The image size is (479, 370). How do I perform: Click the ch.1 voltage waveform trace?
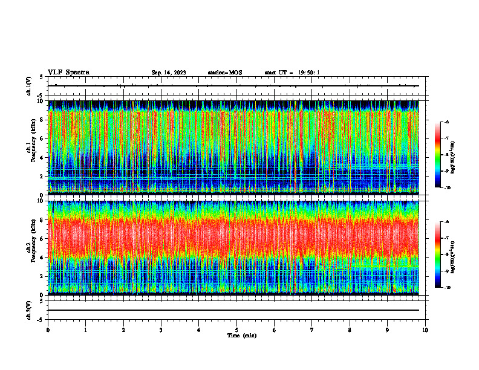(233, 86)
